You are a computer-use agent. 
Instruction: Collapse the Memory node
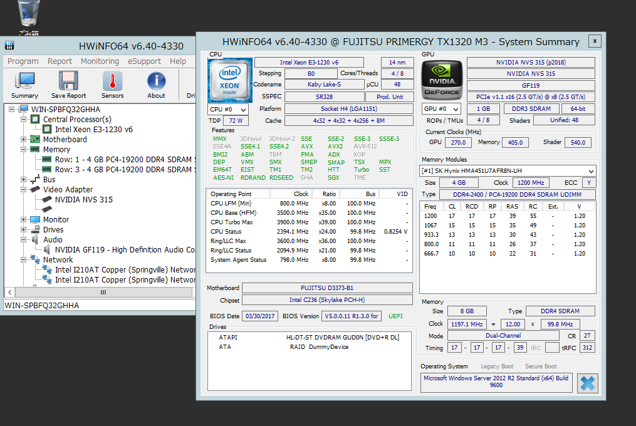click(x=24, y=149)
